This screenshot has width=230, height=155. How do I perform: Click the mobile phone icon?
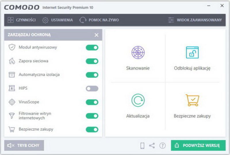point(142,146)
